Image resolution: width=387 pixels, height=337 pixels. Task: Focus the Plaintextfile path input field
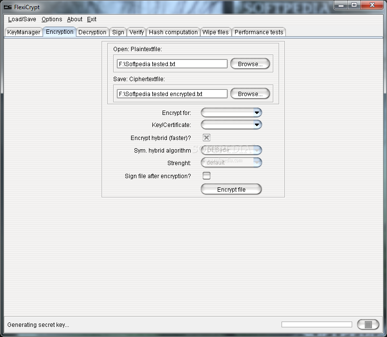(x=172, y=64)
